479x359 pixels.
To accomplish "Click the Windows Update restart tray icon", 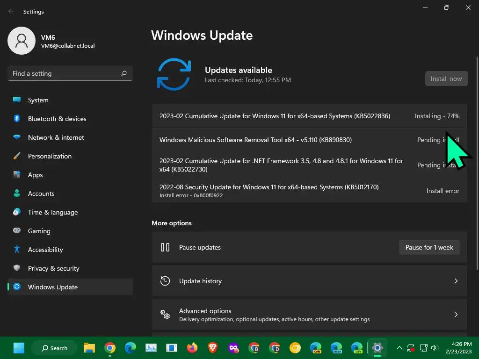I will pos(411,348).
